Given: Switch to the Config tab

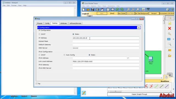Looking at the screenshot, I should (x=47, y=23).
